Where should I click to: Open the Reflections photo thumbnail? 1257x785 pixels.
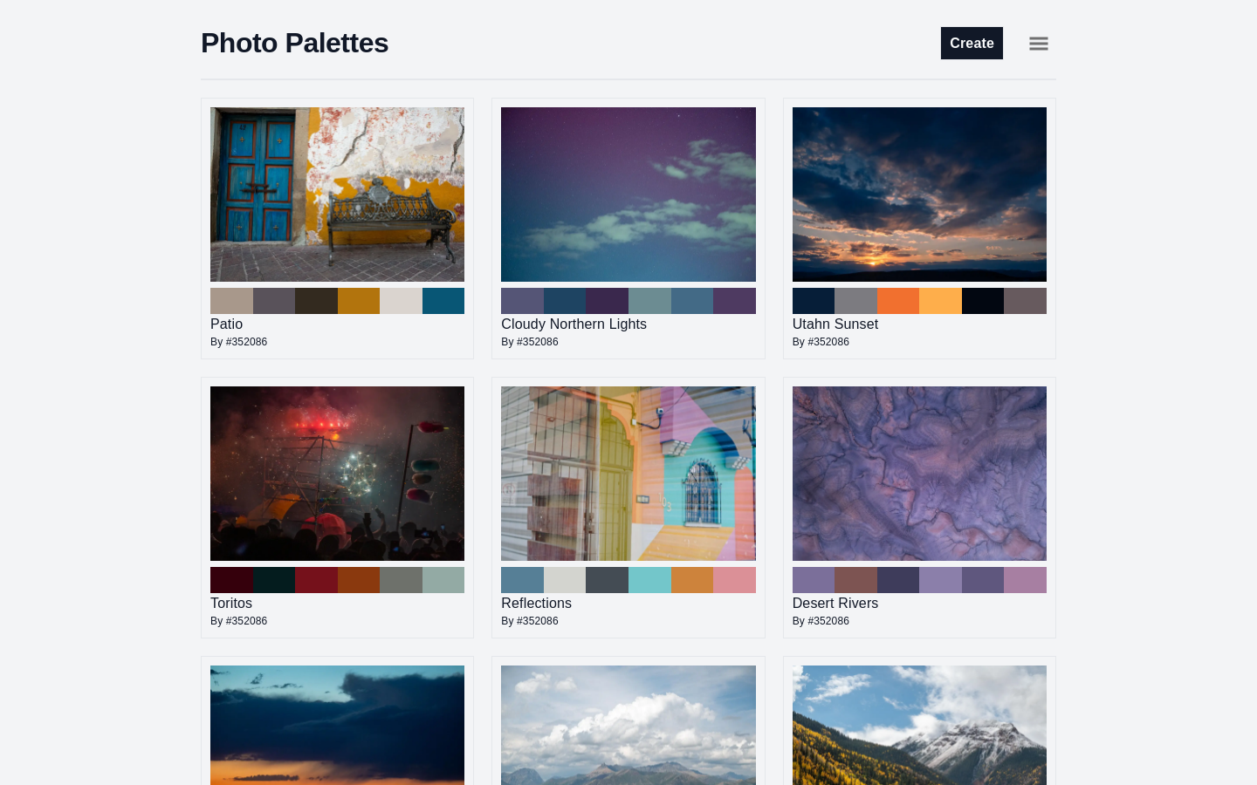pyautogui.click(x=628, y=474)
